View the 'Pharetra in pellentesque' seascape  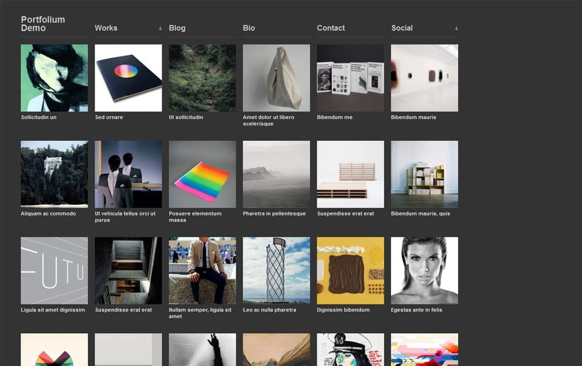coord(276,174)
